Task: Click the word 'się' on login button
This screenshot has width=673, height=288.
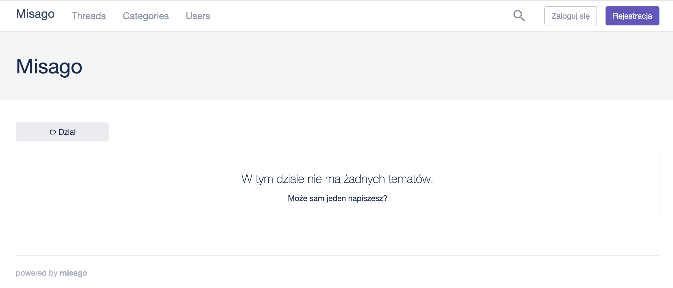Action: tap(584, 16)
